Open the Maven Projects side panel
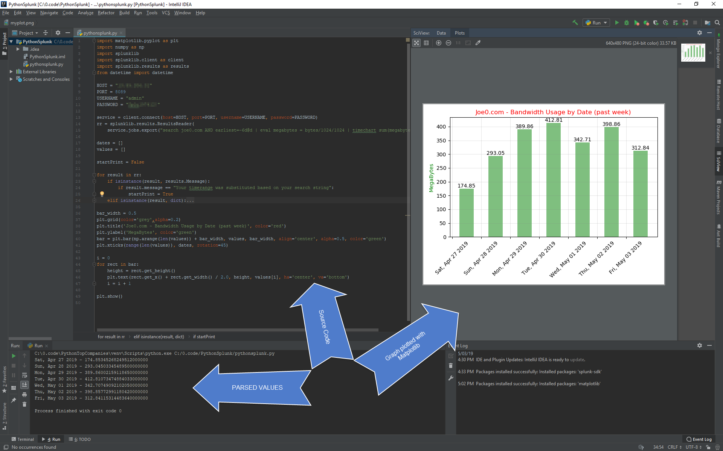The width and height of the screenshot is (723, 451). click(719, 197)
